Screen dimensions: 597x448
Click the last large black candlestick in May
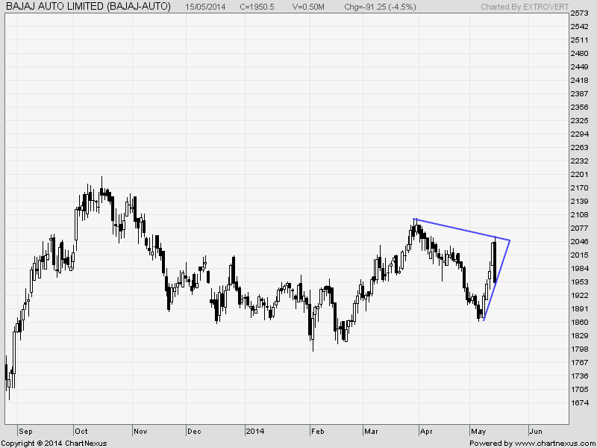point(495,261)
